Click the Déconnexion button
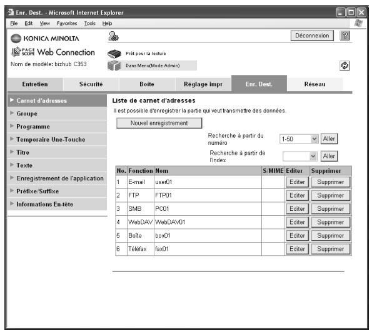Screen dimensions: 372x330 pos(312,36)
